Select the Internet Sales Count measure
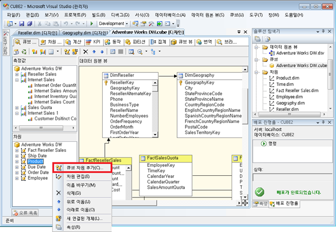 click(55, 102)
